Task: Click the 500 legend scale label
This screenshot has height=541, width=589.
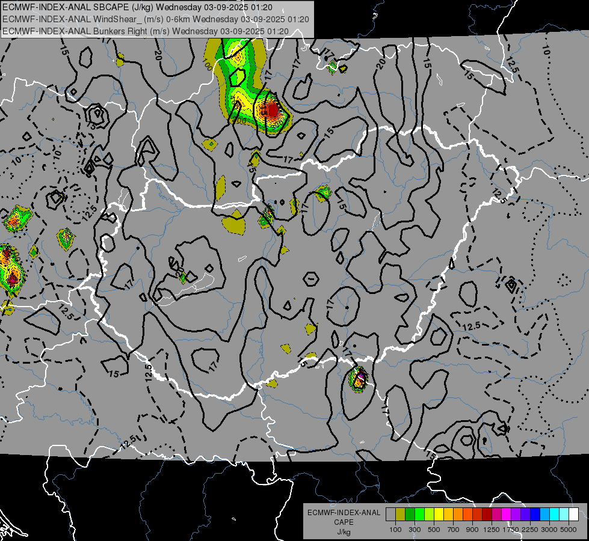Action: (x=434, y=530)
